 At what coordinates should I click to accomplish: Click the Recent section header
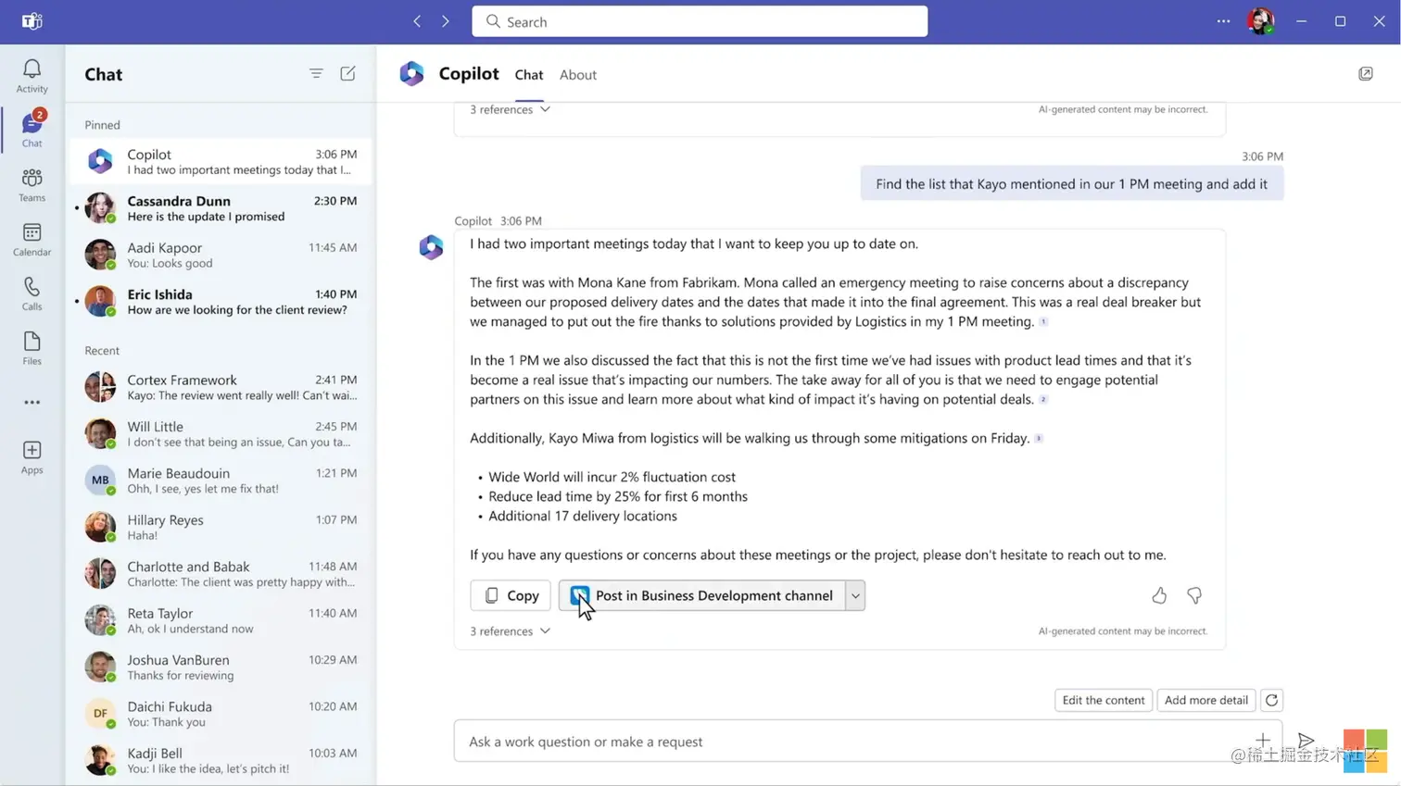(x=102, y=350)
